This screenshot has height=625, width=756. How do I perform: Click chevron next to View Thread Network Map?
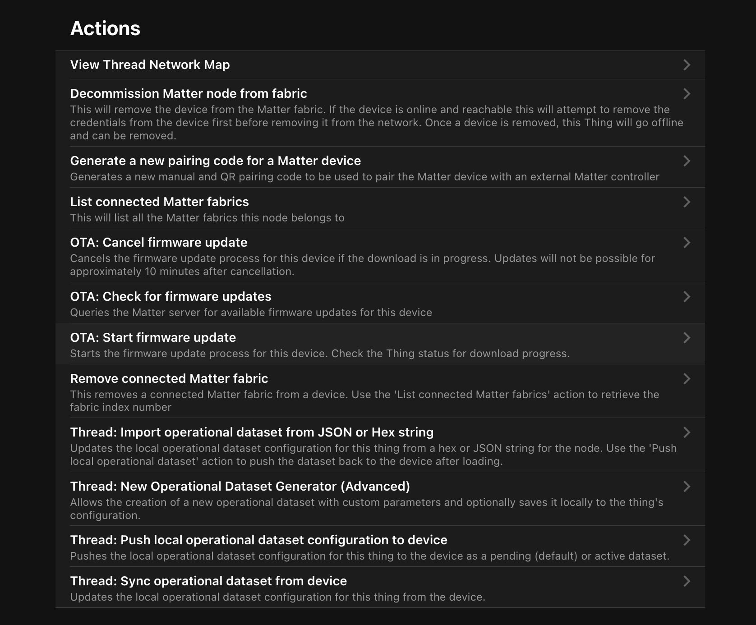(x=687, y=65)
